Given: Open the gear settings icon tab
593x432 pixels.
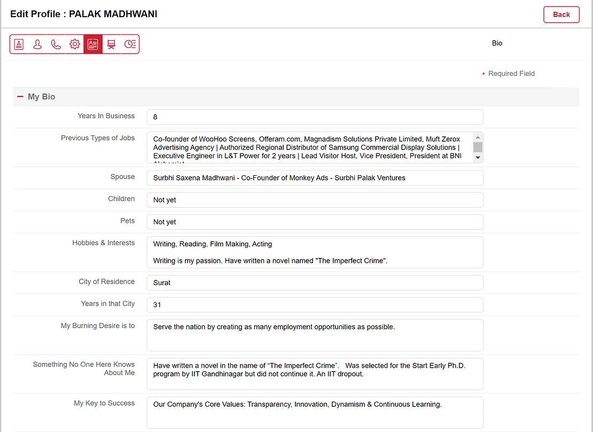Looking at the screenshot, I should pyautogui.click(x=75, y=44).
